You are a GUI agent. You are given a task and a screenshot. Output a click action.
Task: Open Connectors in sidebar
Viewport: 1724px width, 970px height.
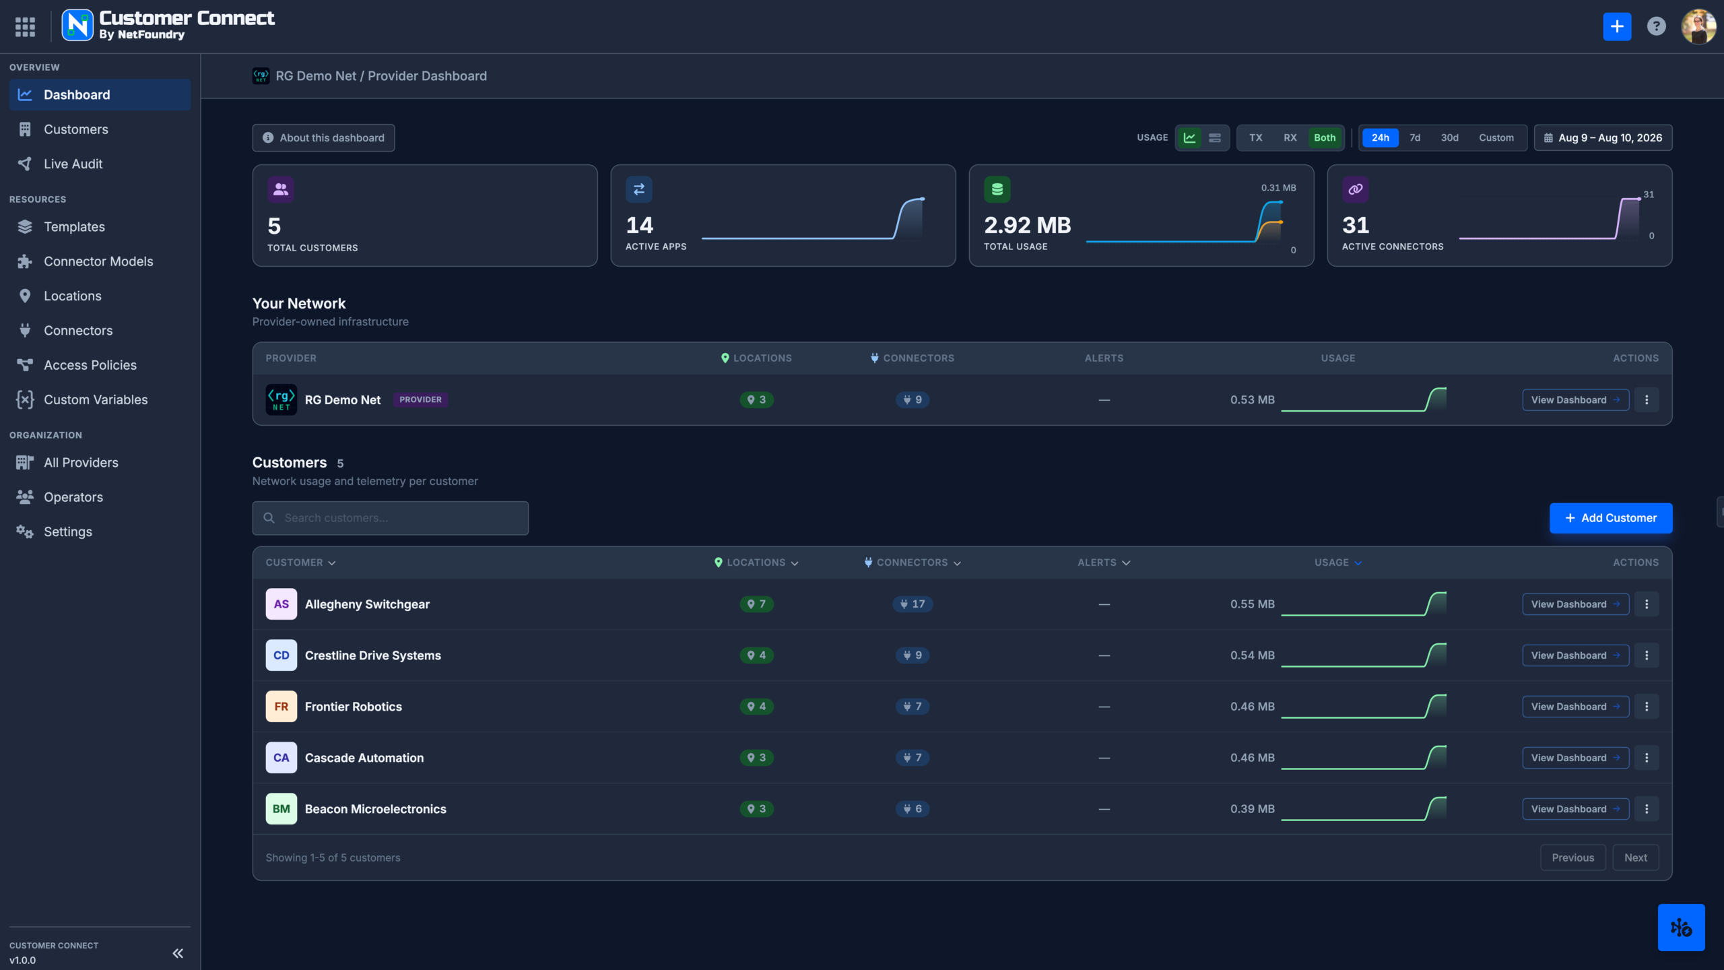pos(100,331)
